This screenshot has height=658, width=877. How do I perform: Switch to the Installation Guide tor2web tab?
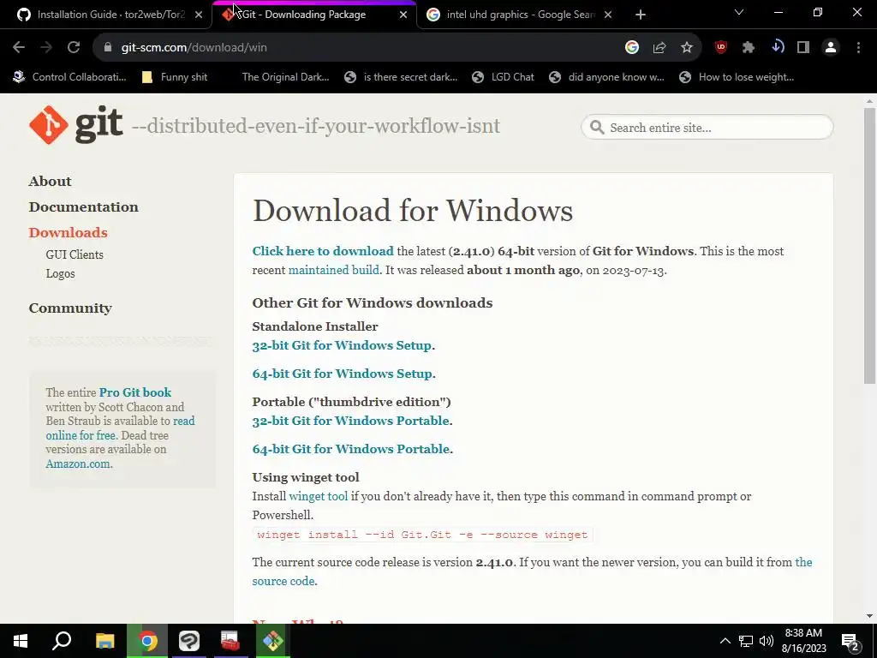pyautogui.click(x=104, y=15)
